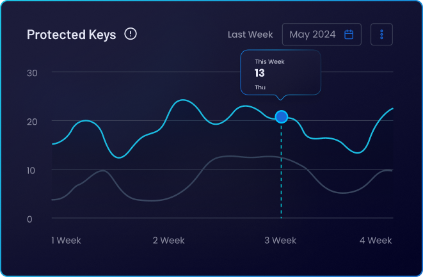Screen dimensions: 423x277
Task: Click the May 2024 text
Action: click(312, 35)
